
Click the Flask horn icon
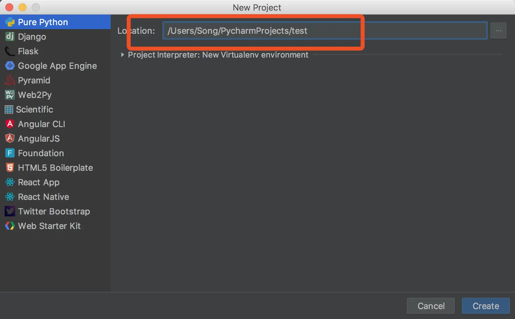coord(10,51)
